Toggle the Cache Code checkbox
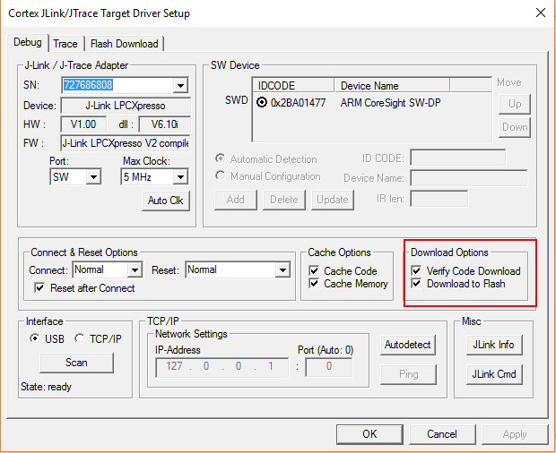Viewport: 556px width, 453px height. point(314,271)
